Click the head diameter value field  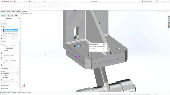pos(8,35)
